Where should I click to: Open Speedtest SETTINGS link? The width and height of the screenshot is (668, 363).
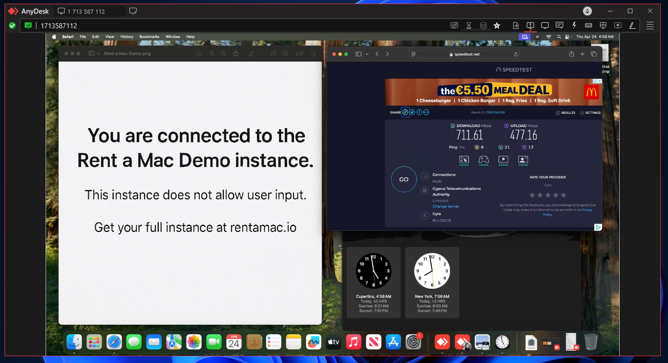tap(590, 112)
